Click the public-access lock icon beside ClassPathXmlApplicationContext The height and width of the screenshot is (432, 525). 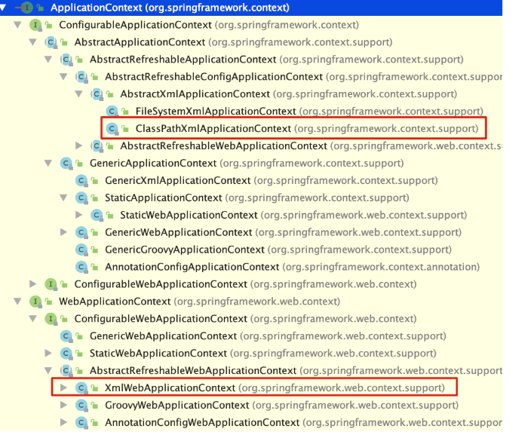click(125, 128)
